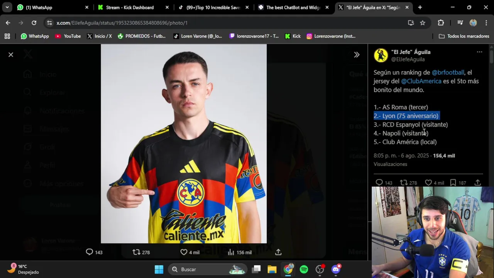Viewport: 494px width, 278px height.
Task: Follow the @brfootball mention link
Action: [448, 72]
